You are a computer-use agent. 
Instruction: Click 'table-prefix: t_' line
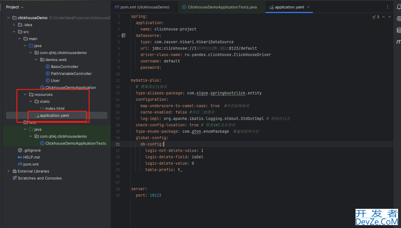click(x=164, y=170)
